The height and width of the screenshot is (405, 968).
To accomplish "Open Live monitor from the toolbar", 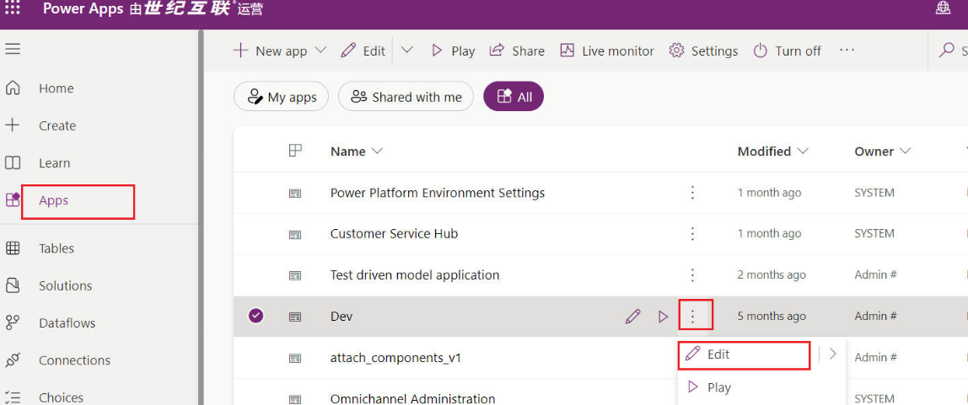I will 607,51.
